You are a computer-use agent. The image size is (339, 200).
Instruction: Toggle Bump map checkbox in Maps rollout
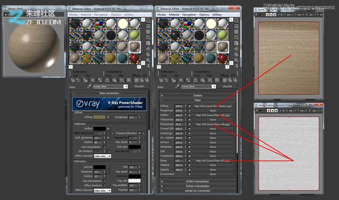tap(189, 161)
